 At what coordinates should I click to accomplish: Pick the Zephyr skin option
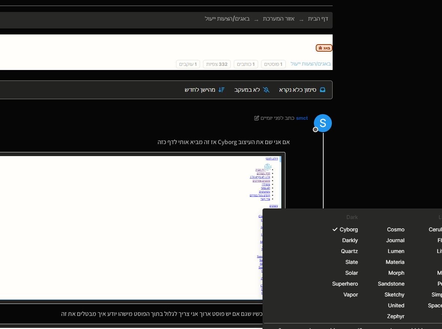[x=396, y=316]
